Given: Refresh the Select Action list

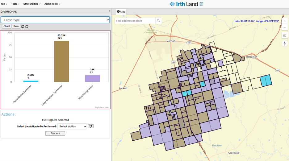Looking at the screenshot, I should [x=90, y=126].
